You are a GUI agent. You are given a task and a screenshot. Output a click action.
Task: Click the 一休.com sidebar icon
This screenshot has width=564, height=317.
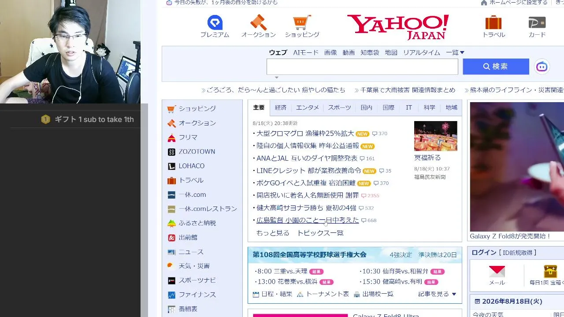pyautogui.click(x=171, y=195)
